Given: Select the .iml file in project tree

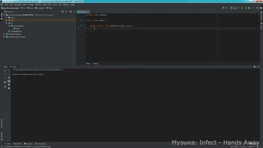Looking at the screenshot, I should 15,31.
